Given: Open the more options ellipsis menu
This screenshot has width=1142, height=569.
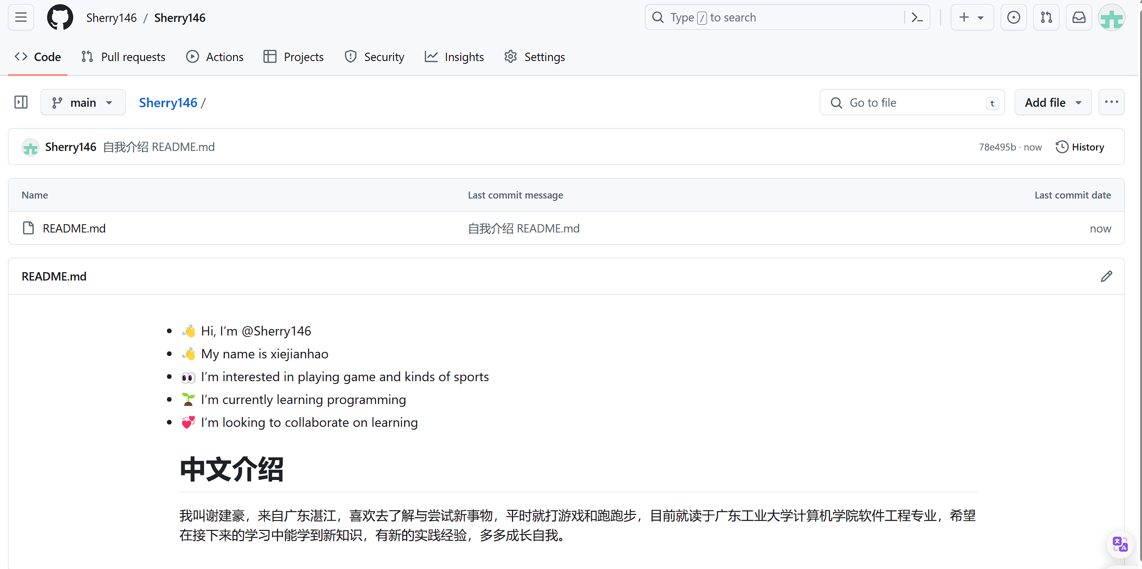Looking at the screenshot, I should click(1111, 102).
